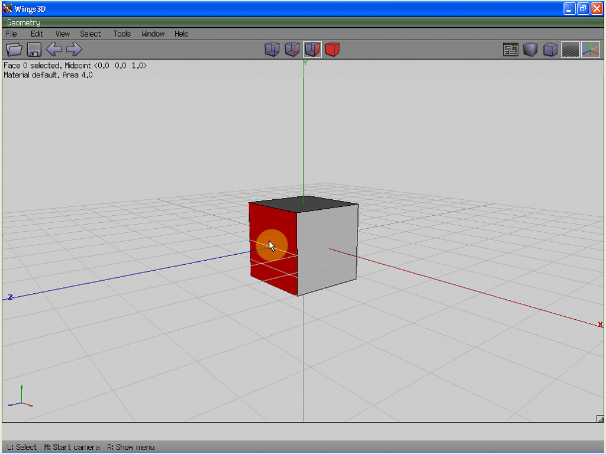The width and height of the screenshot is (606, 454).
Task: Click the gray right face of cube
Action: click(x=327, y=248)
